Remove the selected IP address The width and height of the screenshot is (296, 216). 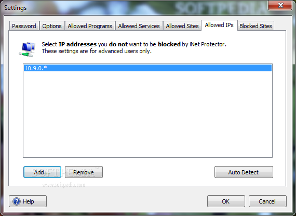84,172
